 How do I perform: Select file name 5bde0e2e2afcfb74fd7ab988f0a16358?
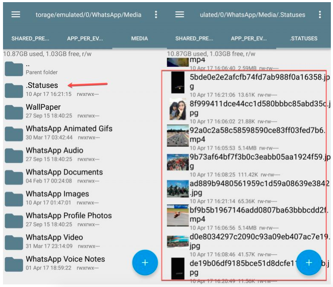tap(259, 82)
